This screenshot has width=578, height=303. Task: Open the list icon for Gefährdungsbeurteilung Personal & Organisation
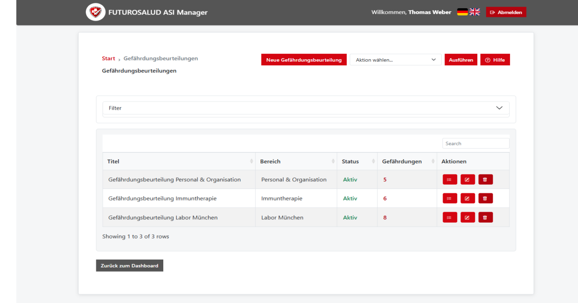pos(449,179)
